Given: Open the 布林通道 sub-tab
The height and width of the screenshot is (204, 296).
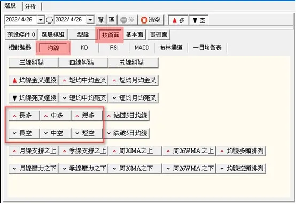Looking at the screenshot, I should [x=171, y=48].
